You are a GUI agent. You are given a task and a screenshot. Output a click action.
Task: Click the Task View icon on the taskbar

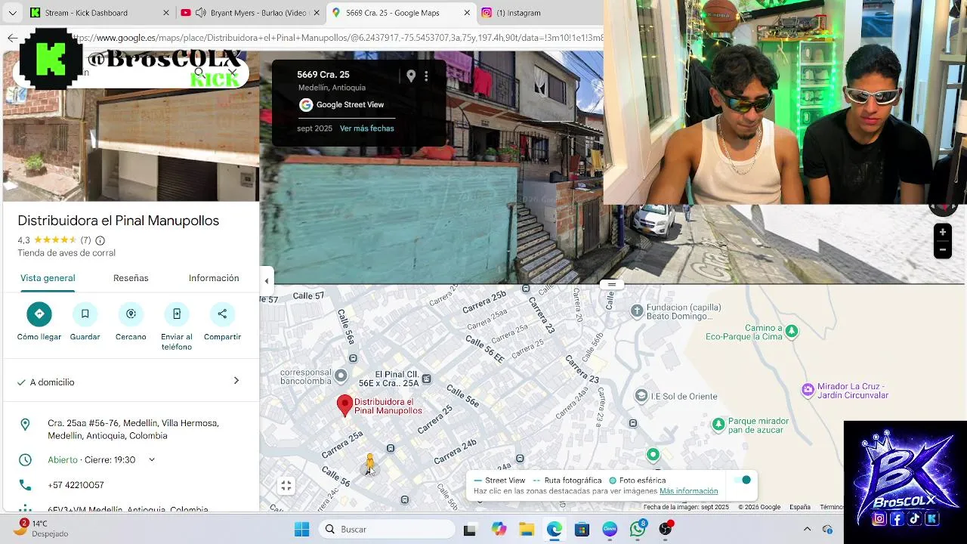coord(469,529)
